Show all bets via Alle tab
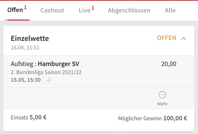This screenshot has height=134, width=198. point(170,10)
